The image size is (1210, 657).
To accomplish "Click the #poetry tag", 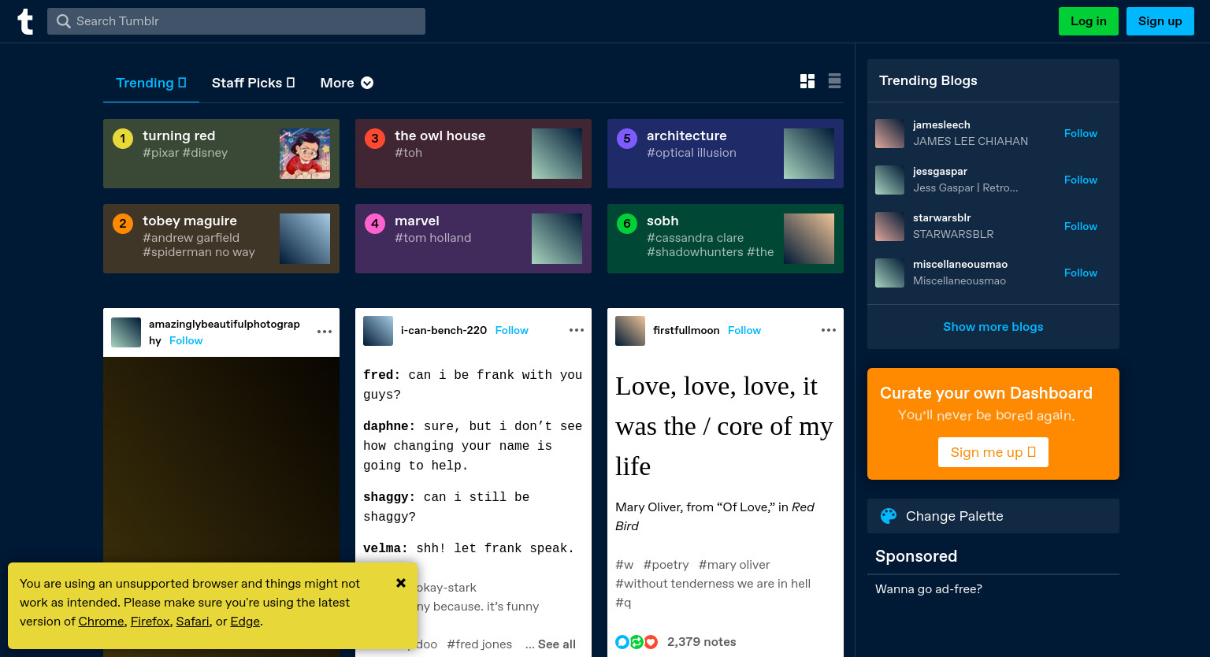I will [x=666, y=565].
